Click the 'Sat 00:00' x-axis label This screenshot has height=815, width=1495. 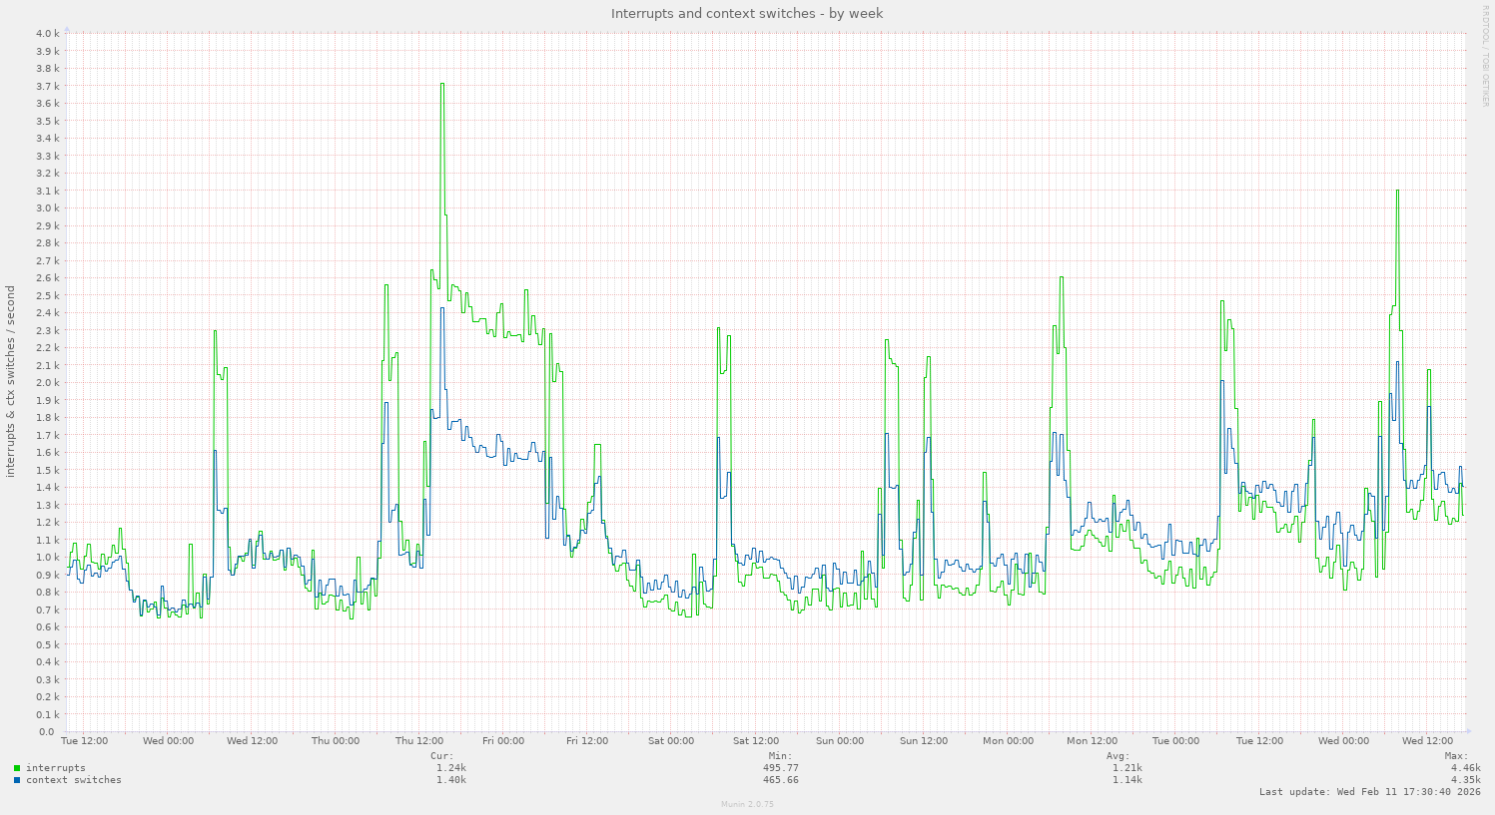[x=671, y=741]
